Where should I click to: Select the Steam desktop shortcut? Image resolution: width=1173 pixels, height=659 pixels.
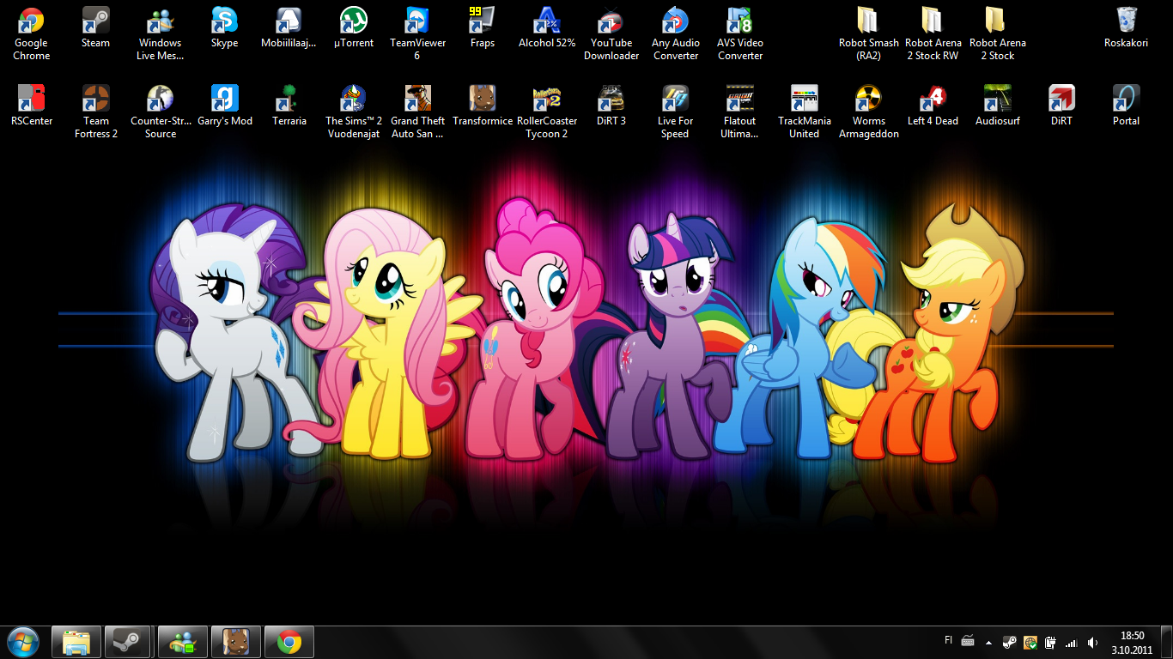(x=96, y=27)
